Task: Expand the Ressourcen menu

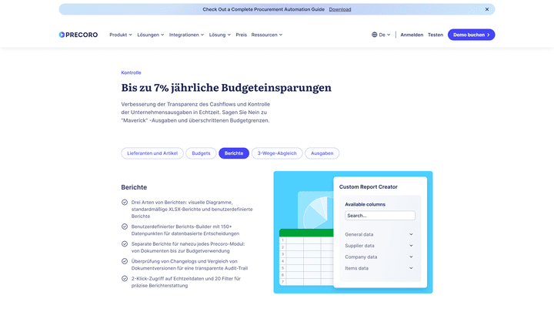Action: pos(267,35)
